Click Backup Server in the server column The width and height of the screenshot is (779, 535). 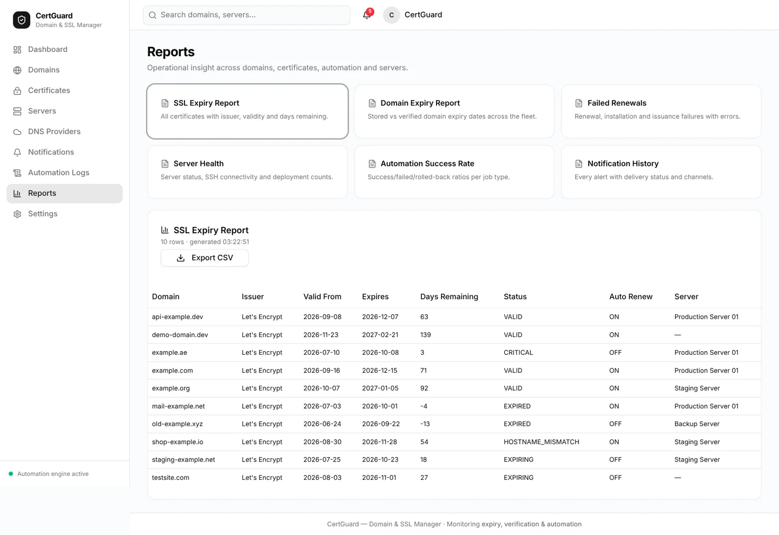pyautogui.click(x=697, y=424)
